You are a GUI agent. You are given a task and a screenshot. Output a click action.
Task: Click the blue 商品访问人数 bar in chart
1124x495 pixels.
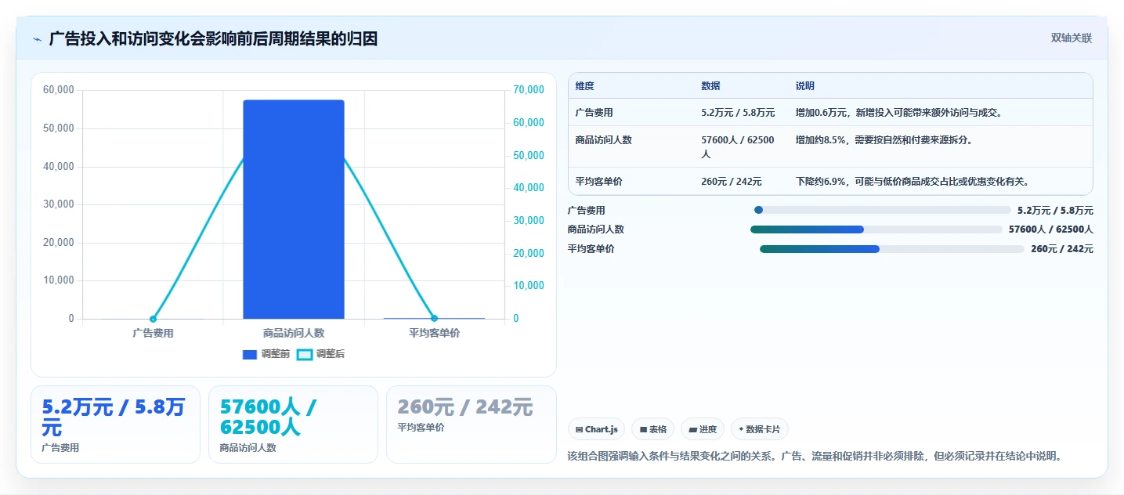[x=294, y=209]
